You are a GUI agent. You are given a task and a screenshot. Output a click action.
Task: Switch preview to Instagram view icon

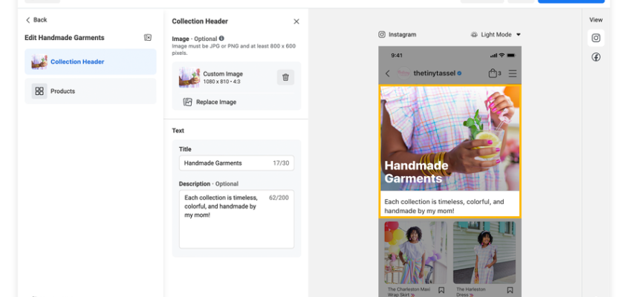[596, 38]
